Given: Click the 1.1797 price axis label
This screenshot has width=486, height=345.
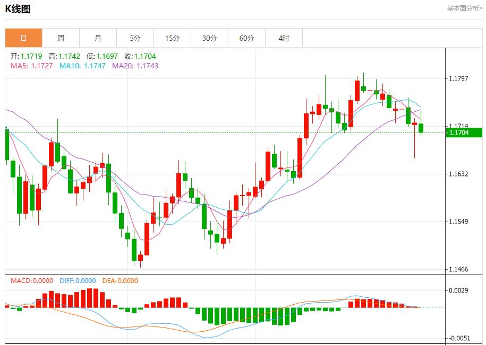Looking at the screenshot, I should click(458, 79).
